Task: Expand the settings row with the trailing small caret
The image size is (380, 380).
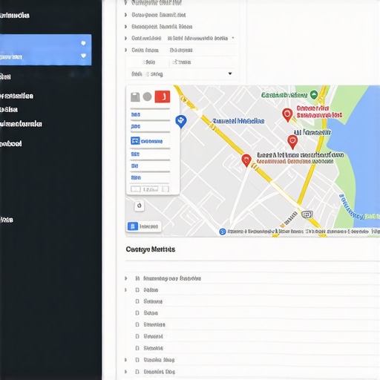Action: click(x=126, y=38)
